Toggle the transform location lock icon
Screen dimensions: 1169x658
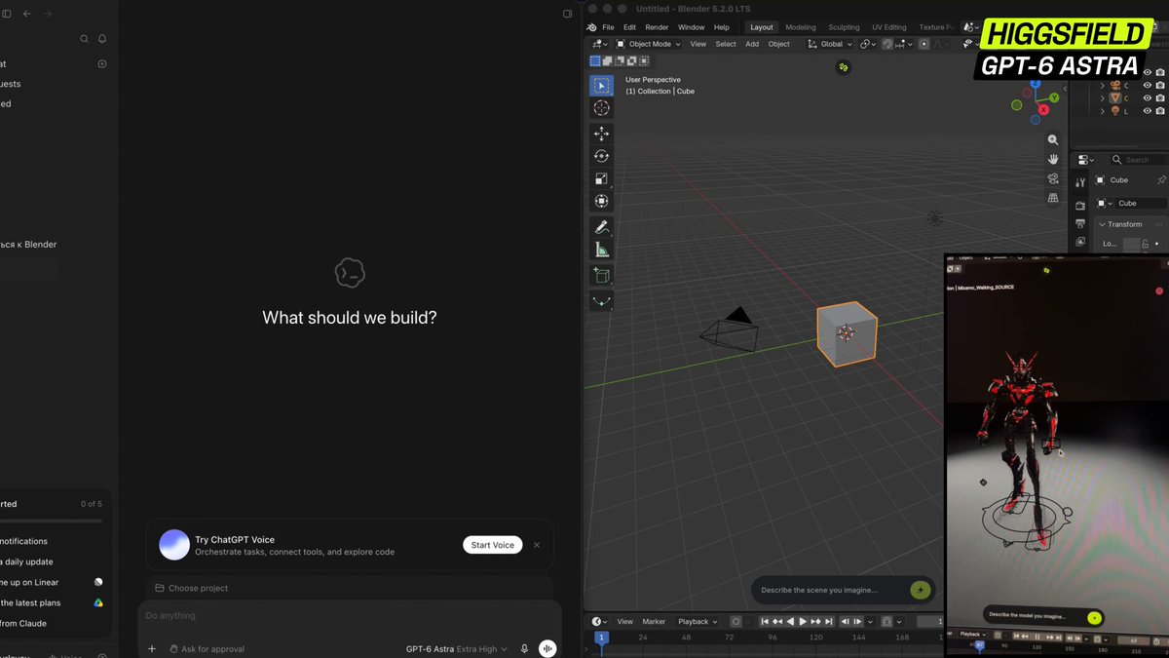1145,244
